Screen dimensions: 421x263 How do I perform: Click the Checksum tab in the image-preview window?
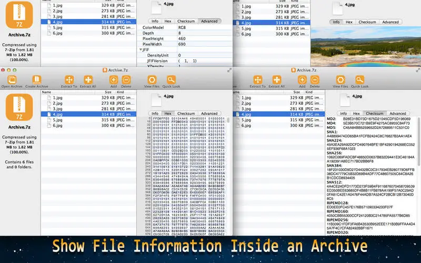pos(367,22)
